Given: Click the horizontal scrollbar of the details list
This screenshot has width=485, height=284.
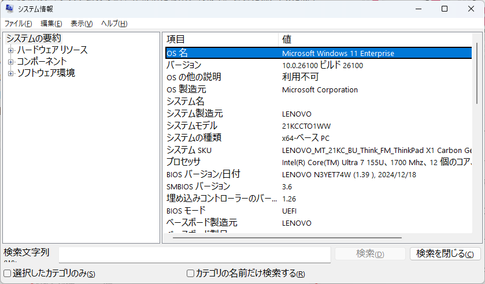Looking at the screenshot, I should pyautogui.click(x=287, y=238).
